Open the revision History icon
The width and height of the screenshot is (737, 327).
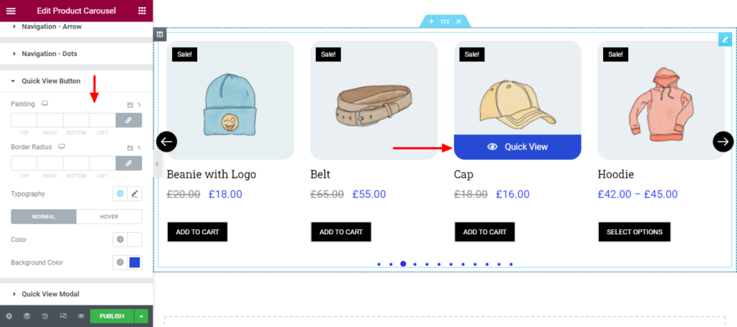(45, 316)
